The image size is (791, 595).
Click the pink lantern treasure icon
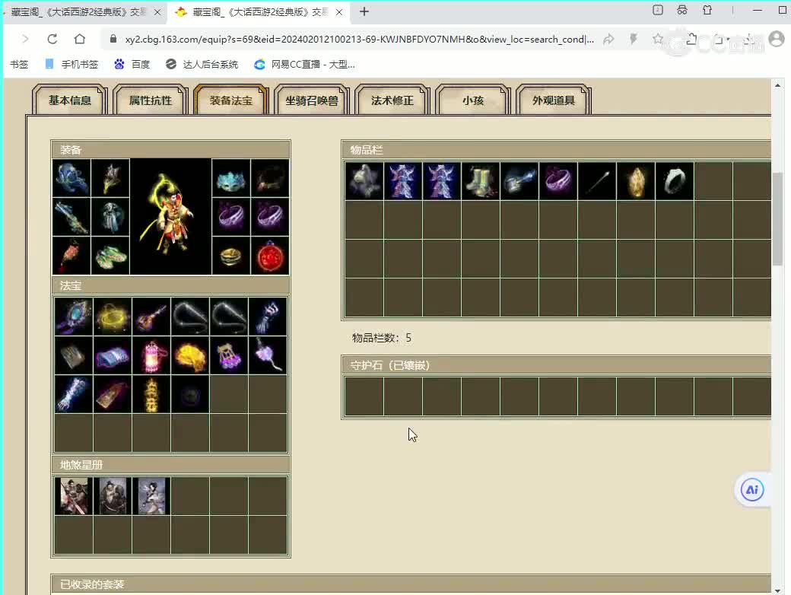(151, 355)
